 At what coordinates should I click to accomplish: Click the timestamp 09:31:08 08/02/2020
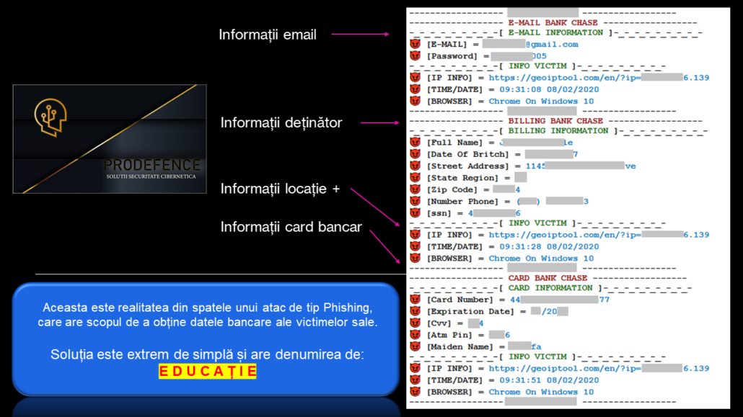coord(549,89)
